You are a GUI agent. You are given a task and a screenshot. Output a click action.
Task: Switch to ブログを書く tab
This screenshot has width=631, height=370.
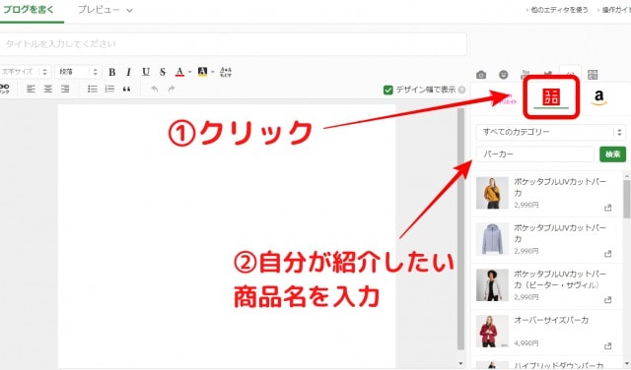(x=29, y=10)
